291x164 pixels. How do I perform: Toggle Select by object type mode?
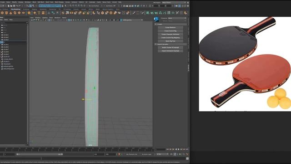pyautogui.click(x=30, y=6)
